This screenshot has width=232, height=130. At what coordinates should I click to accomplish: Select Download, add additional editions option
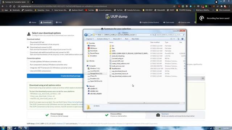(x=28, y=52)
